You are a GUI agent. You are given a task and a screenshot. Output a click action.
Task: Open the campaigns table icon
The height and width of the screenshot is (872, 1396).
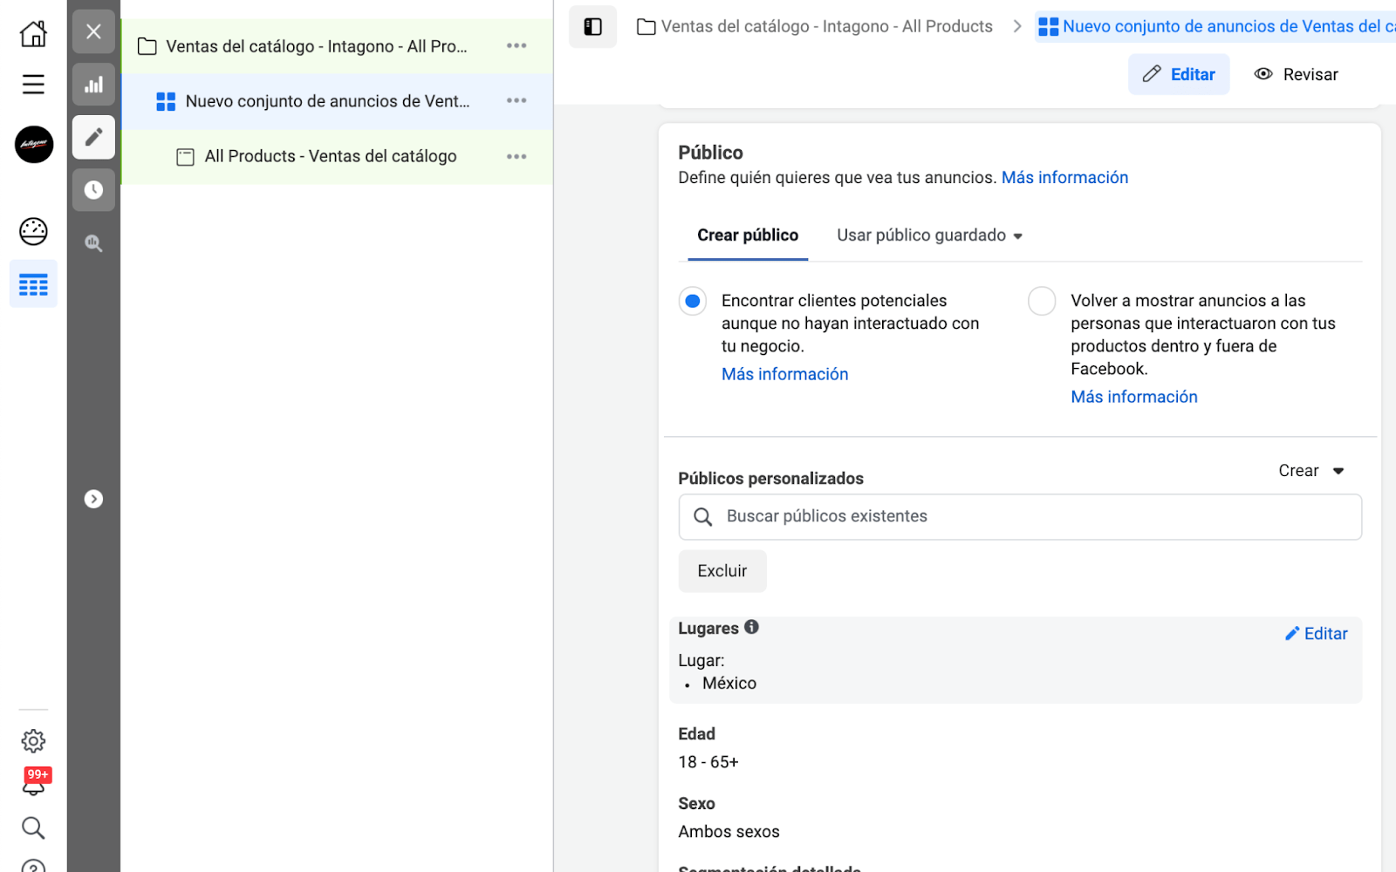pyautogui.click(x=33, y=284)
